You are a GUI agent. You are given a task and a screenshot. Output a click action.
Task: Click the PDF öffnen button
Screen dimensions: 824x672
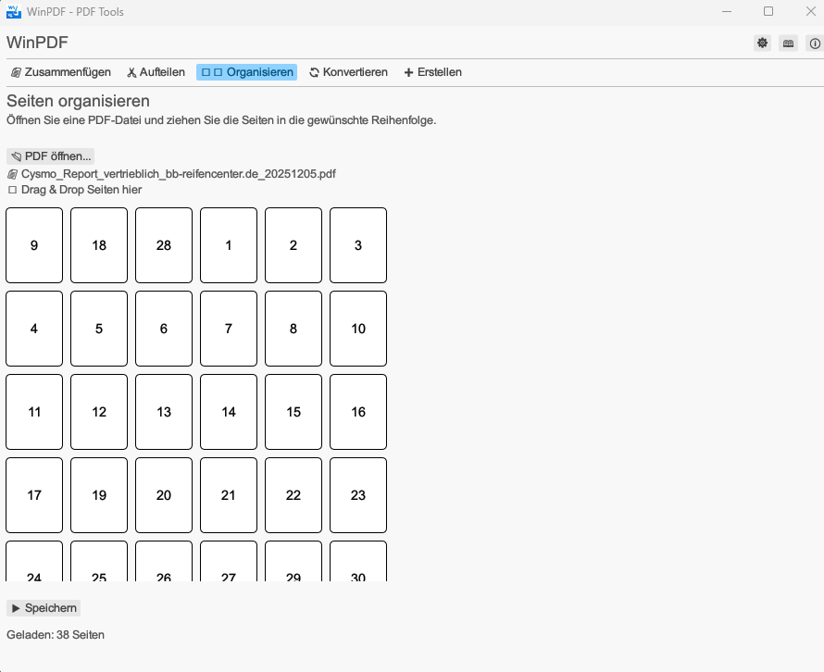[x=50, y=156]
